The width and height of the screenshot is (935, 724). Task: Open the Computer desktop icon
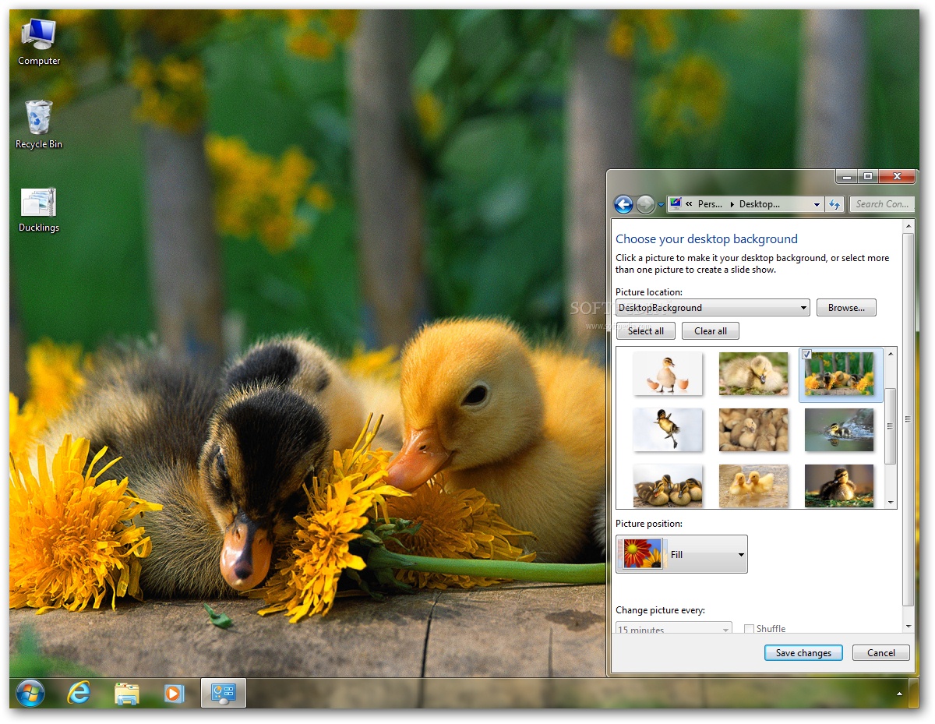(39, 42)
